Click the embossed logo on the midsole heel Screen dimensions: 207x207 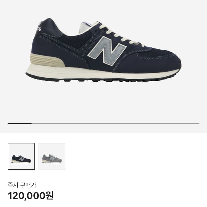click(x=55, y=71)
